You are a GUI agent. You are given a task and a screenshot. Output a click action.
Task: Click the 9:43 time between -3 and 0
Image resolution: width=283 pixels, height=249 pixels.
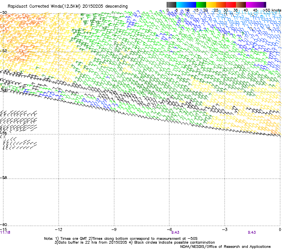252,233
